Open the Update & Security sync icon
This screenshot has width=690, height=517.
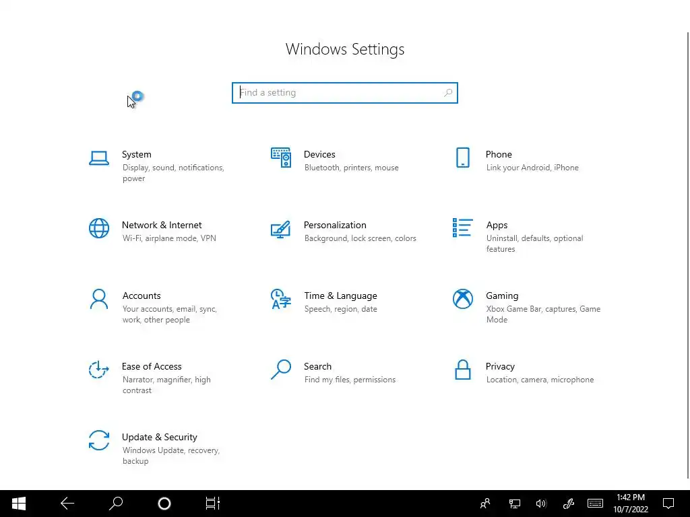[98, 440]
